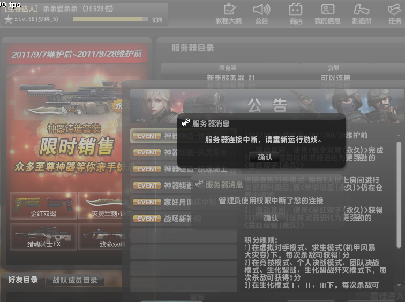Click the announcement text scrollbar down arrow

point(399,285)
